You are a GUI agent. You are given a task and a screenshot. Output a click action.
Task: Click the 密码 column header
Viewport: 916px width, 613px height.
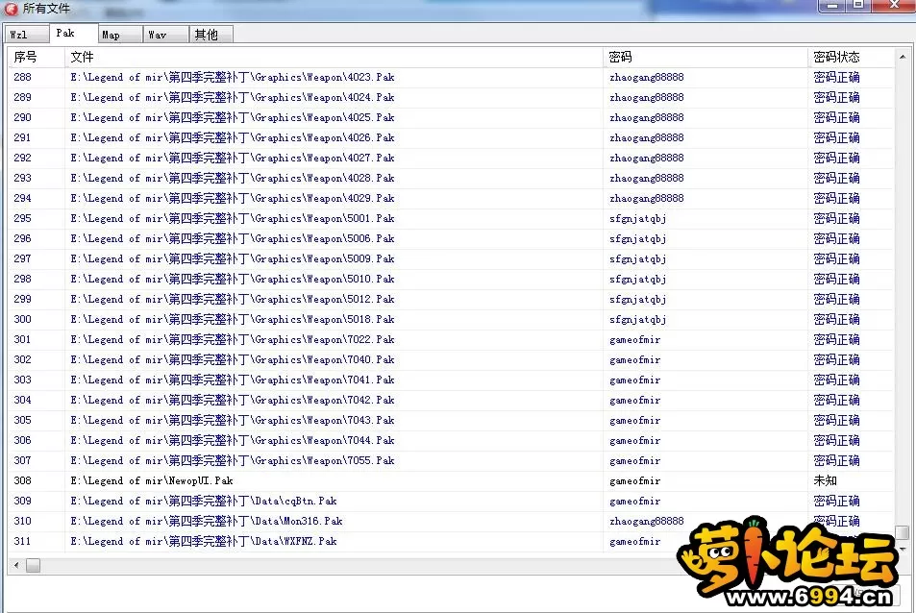[x=706, y=57]
